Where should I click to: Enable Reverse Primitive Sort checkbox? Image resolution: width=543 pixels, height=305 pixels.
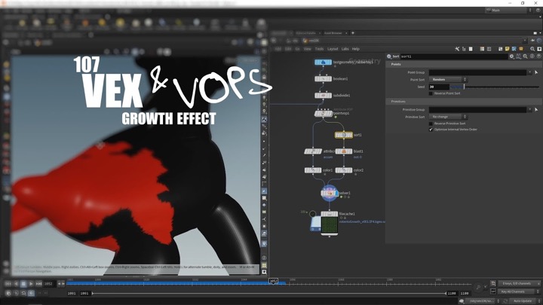pyautogui.click(x=431, y=124)
